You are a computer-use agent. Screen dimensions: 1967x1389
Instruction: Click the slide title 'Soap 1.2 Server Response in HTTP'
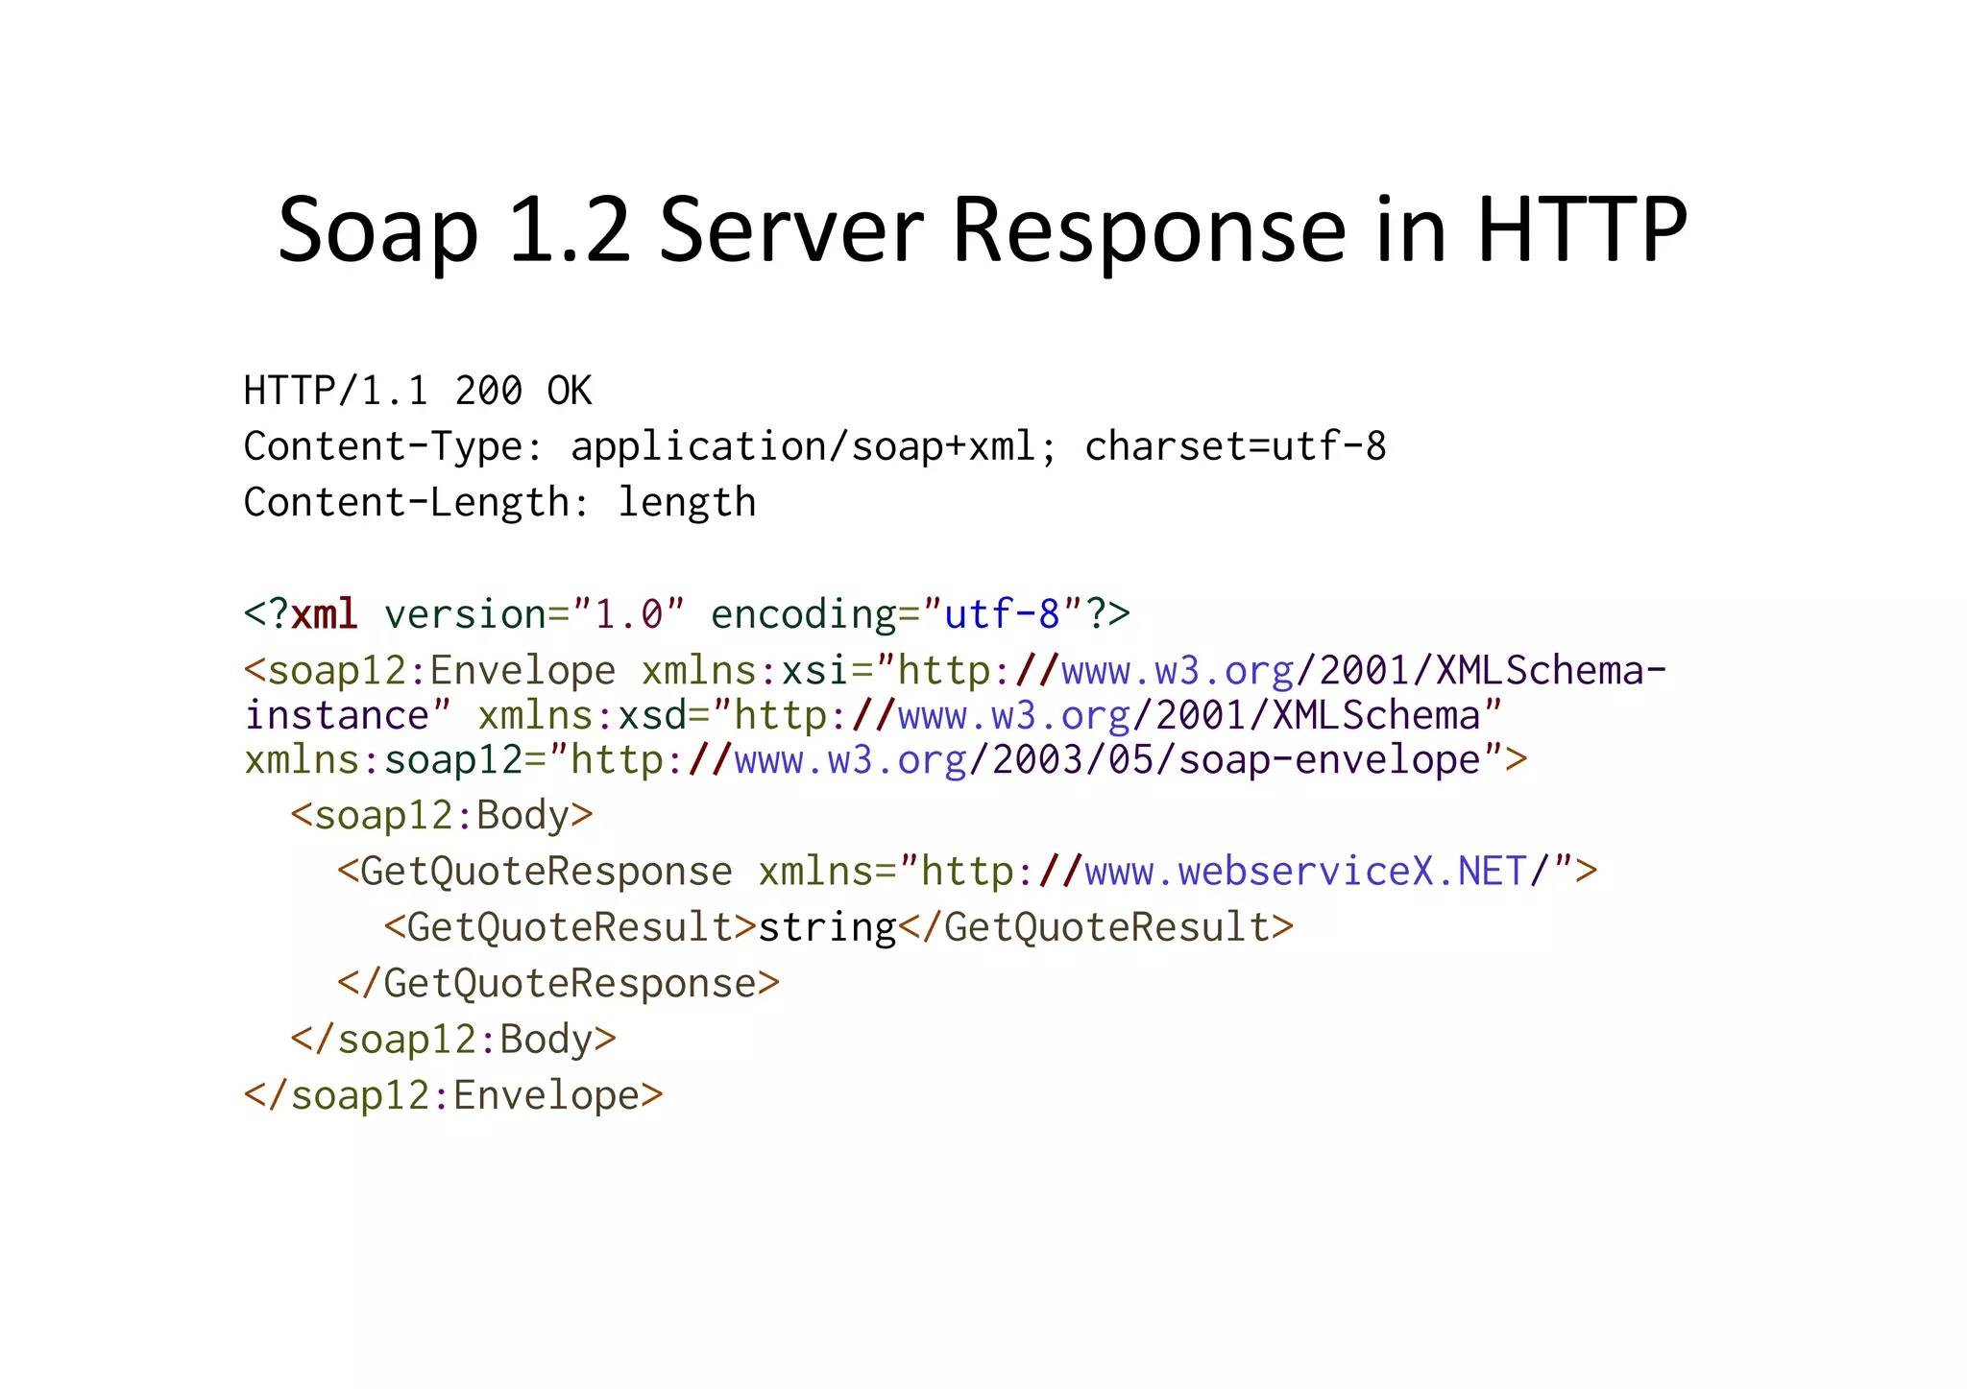coord(982,229)
